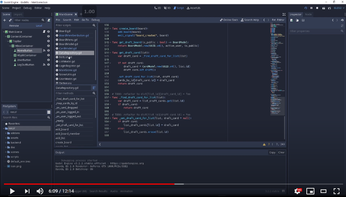Collapse the TopBar tree node
Image resolution: width=346 pixels, height=197 pixels.
tap(8, 41)
